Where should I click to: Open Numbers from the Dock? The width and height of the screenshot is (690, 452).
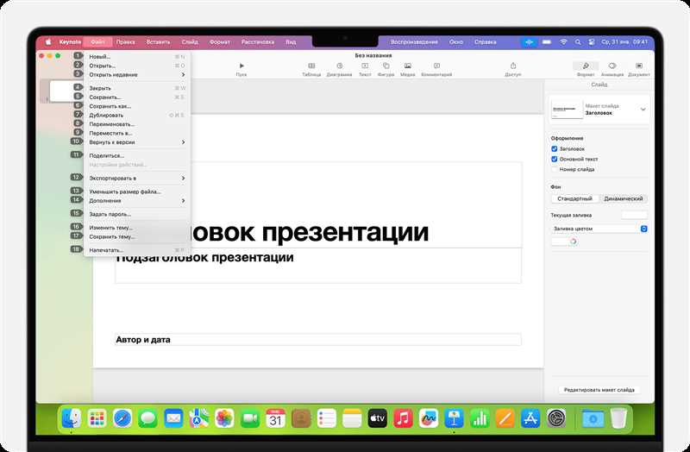point(480,418)
